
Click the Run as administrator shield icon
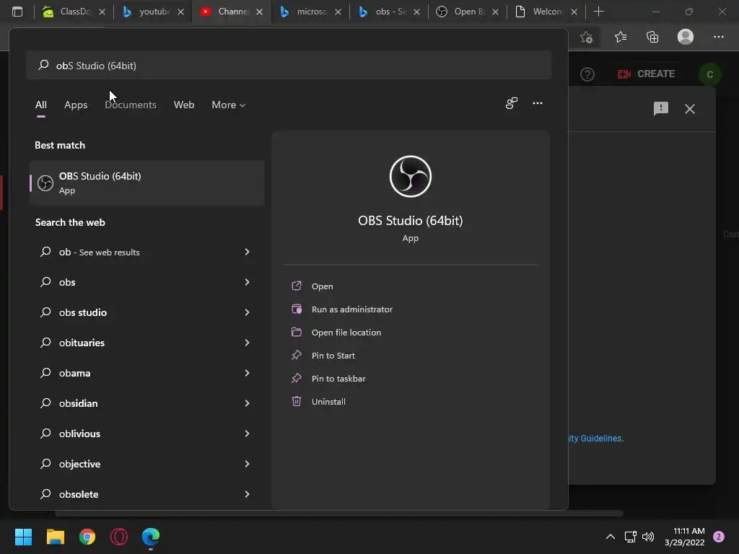click(x=297, y=309)
